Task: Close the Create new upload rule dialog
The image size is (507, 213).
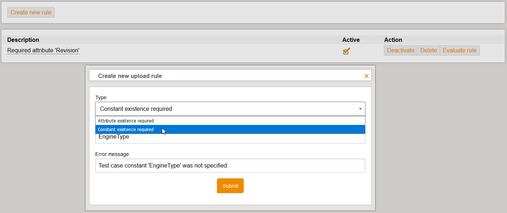Action: pos(366,76)
